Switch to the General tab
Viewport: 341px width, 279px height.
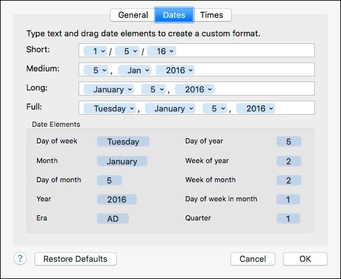(x=133, y=15)
